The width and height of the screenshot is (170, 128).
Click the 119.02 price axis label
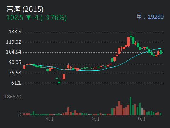click(x=13, y=42)
